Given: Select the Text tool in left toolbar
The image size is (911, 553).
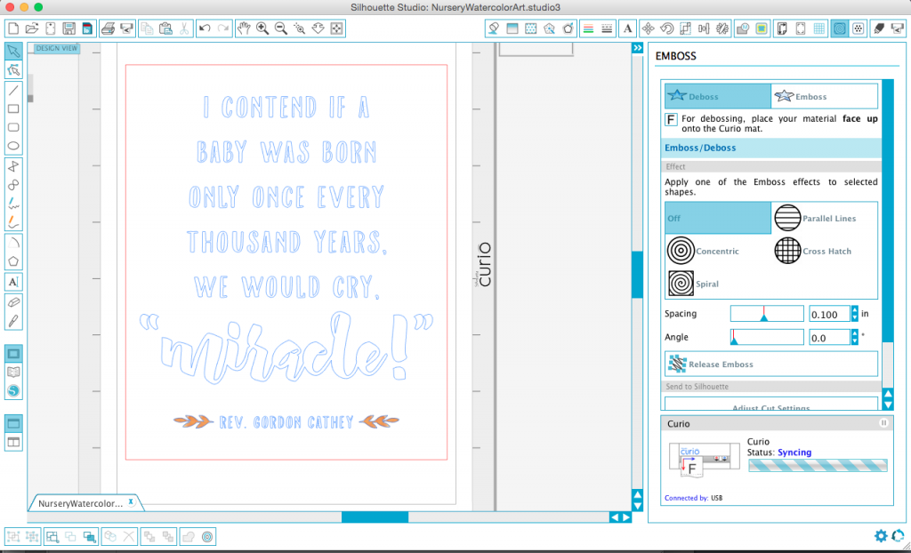Looking at the screenshot, I should [x=13, y=282].
